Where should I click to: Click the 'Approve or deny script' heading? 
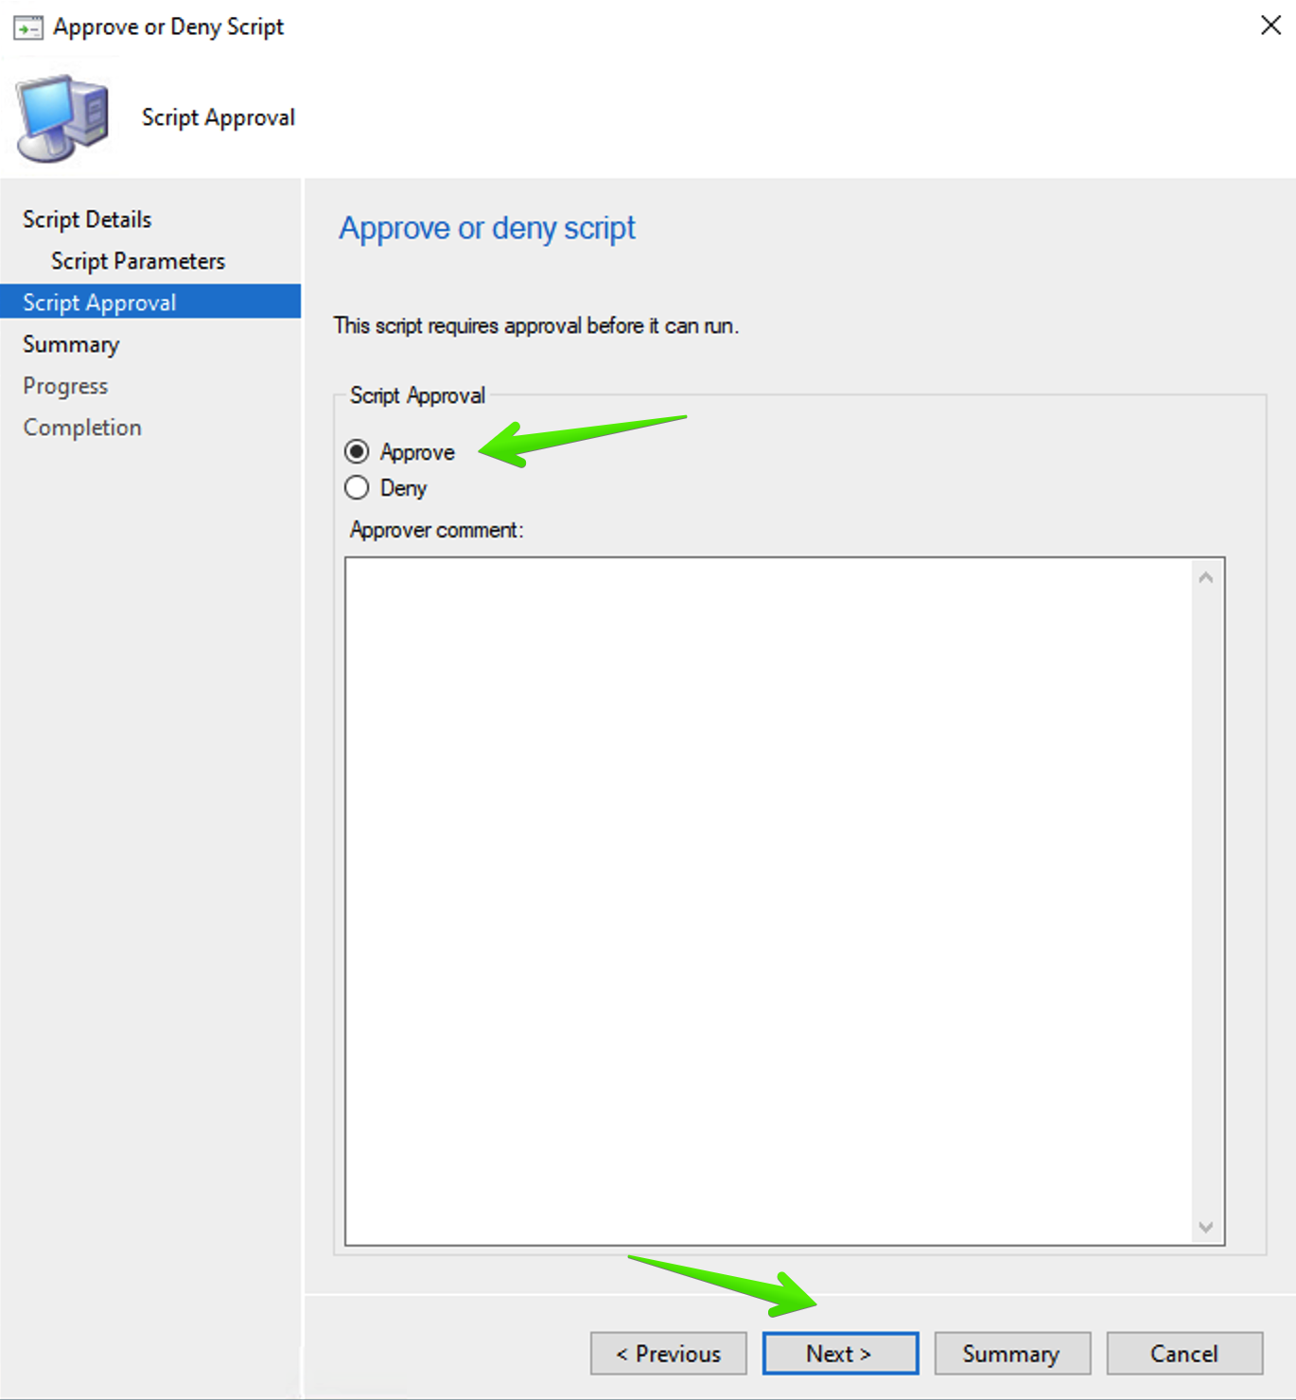click(x=487, y=228)
